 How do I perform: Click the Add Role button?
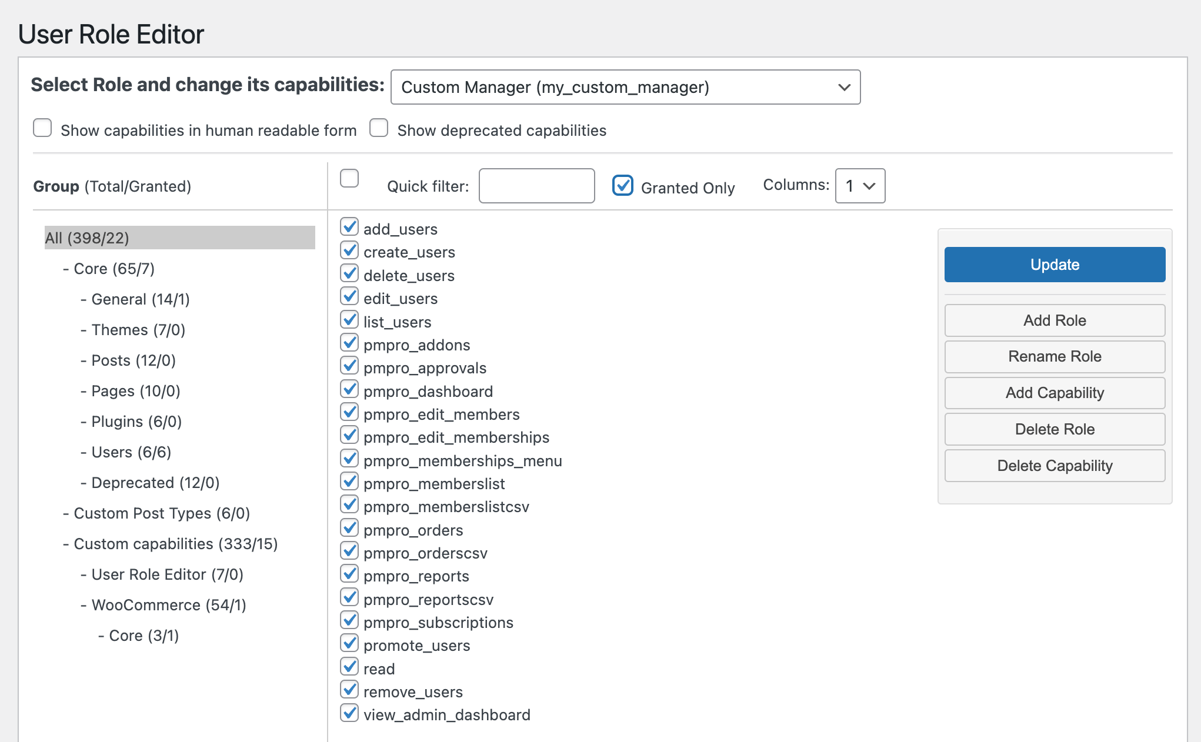pyautogui.click(x=1054, y=320)
